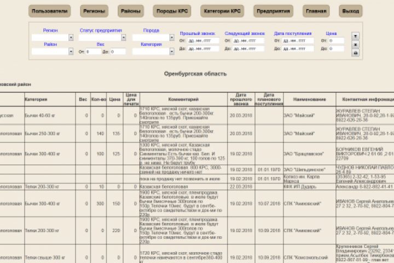
Task: Apply the filter with the funnel icon
Action: pos(355,36)
